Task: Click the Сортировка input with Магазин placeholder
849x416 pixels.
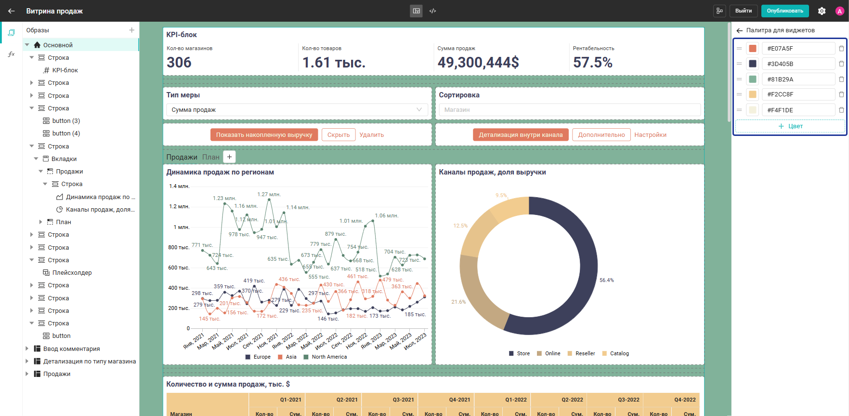Action: (x=570, y=110)
